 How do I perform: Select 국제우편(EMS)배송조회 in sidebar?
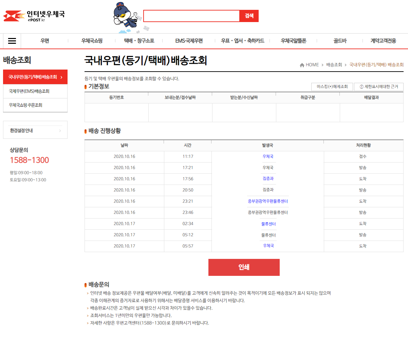pyautogui.click(x=35, y=91)
